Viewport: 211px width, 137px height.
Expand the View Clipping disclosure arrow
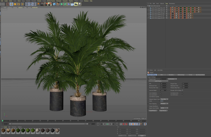(148, 104)
